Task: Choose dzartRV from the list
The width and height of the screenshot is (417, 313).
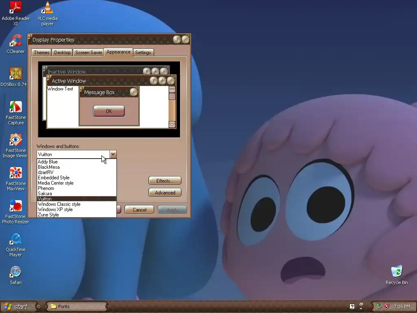Action: pos(77,172)
